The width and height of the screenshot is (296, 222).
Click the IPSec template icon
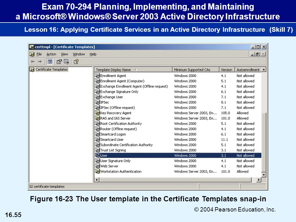(97, 102)
